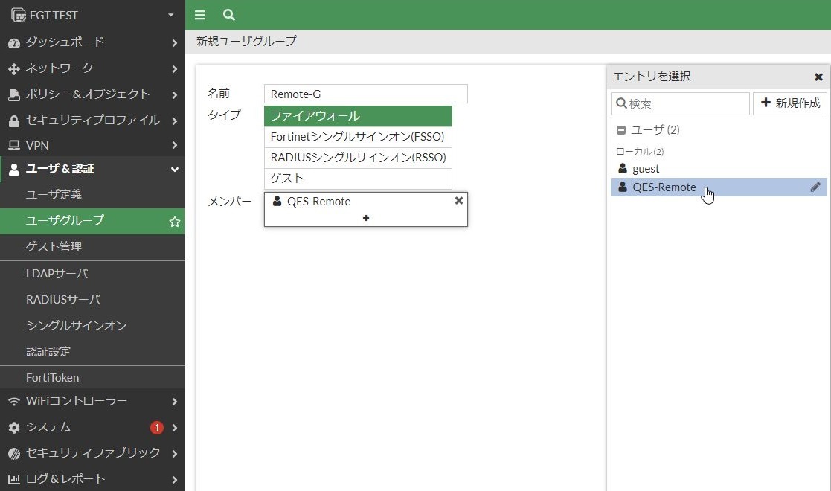Click the セキュリティプロファイル lock icon
The image size is (831, 491).
point(14,121)
